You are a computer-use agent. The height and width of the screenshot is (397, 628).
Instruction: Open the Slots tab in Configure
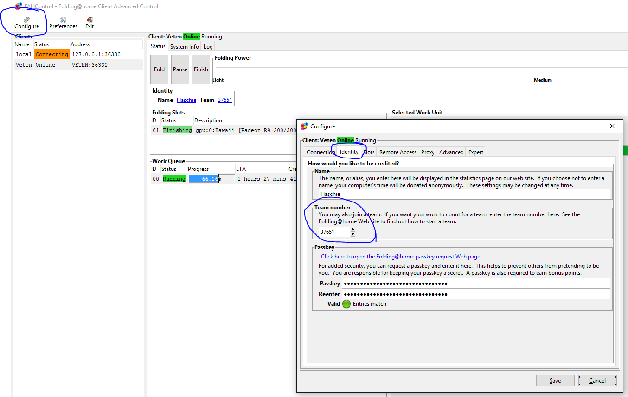(x=369, y=152)
